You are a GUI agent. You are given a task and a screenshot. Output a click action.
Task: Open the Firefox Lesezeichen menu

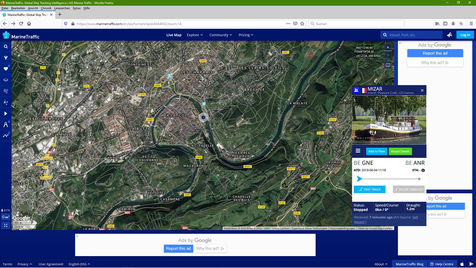[62, 8]
